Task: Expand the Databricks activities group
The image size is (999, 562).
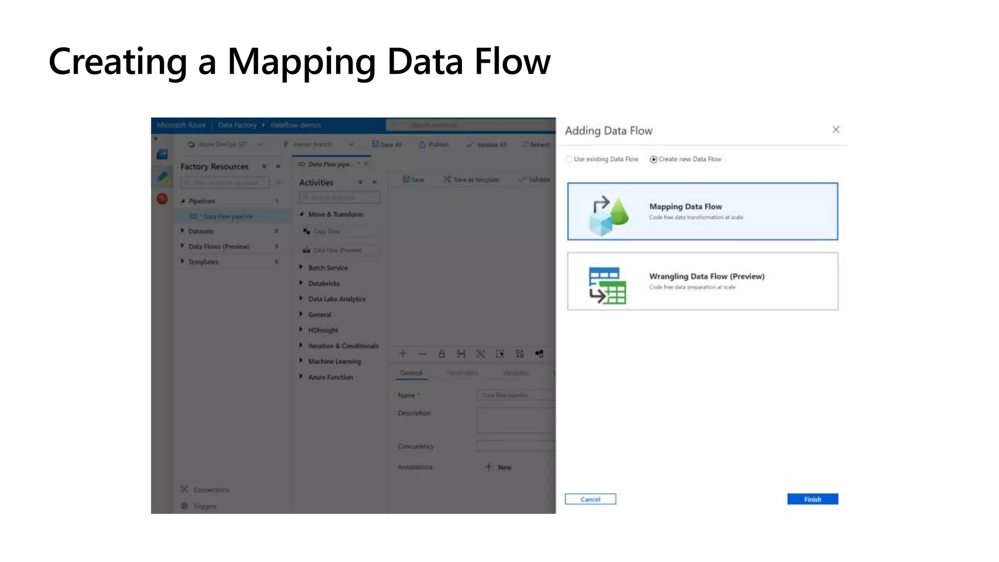Action: coord(301,283)
